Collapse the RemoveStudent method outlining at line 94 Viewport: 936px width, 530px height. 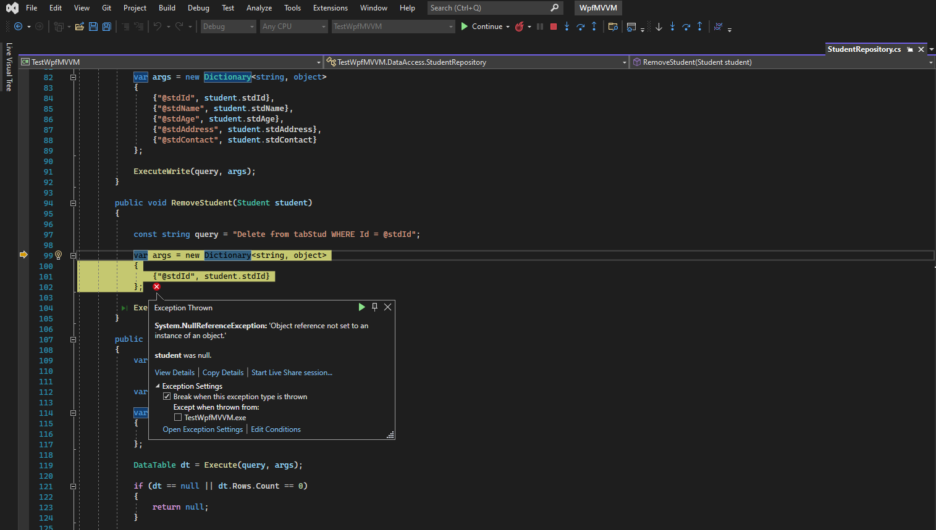[x=73, y=203]
